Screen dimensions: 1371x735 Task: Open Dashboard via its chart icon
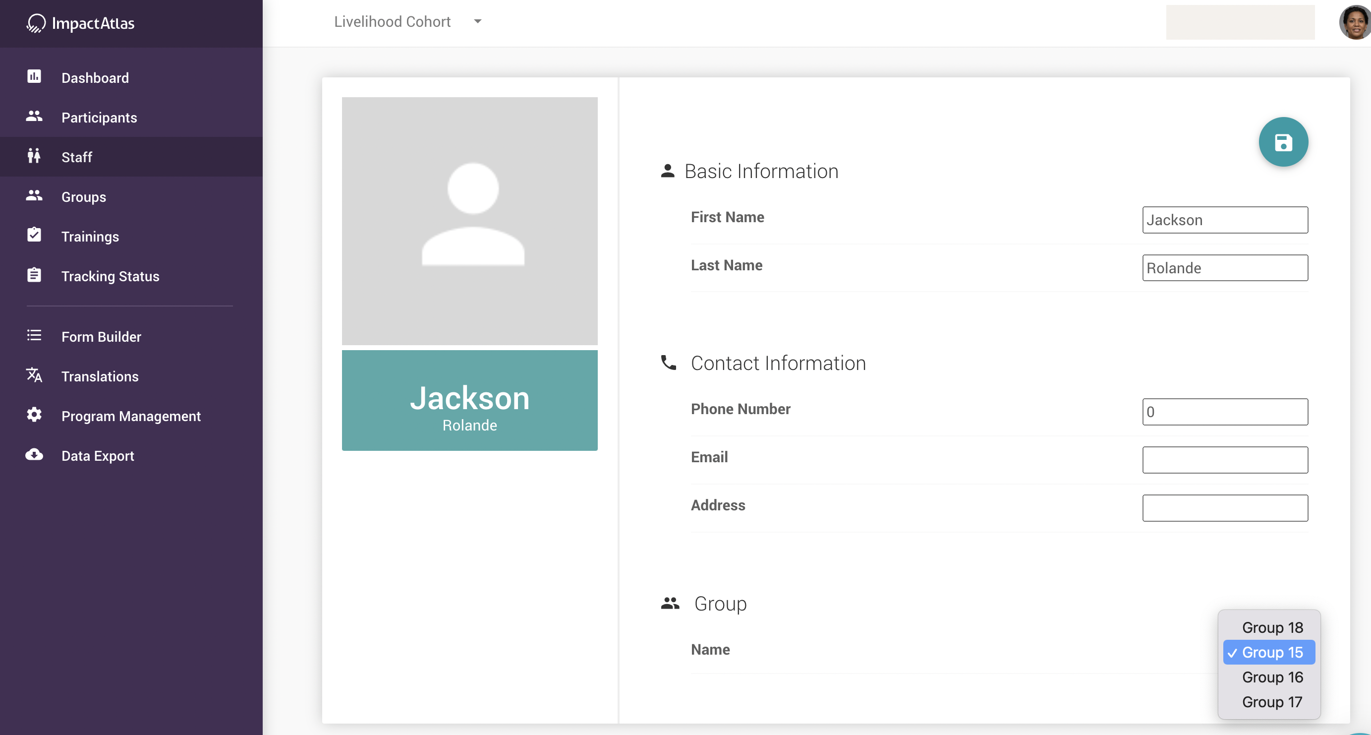coord(34,77)
